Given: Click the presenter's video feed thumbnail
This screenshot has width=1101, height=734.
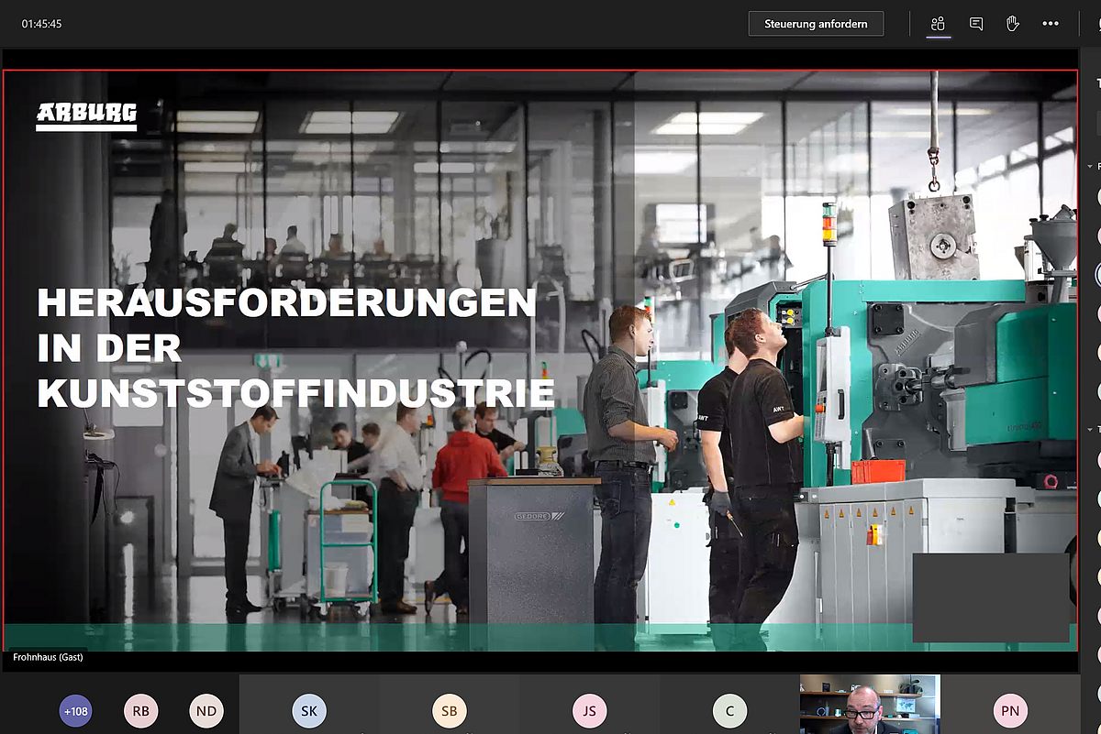Looking at the screenshot, I should pos(870,705).
